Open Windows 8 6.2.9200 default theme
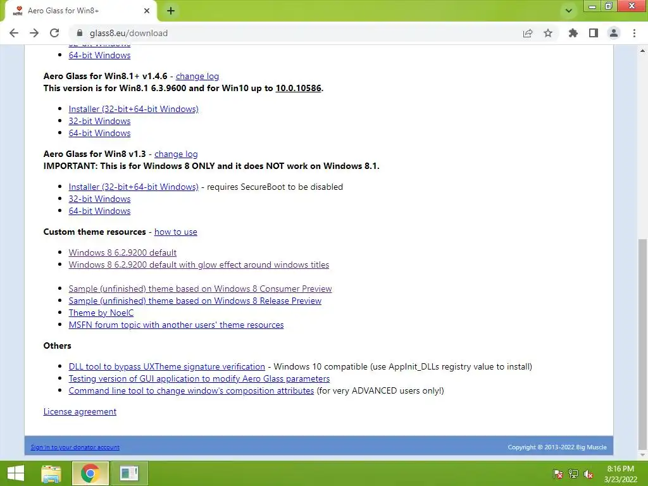 pyautogui.click(x=122, y=252)
